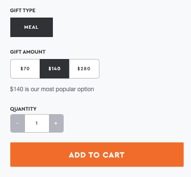Viewport: 191px width, 177px height.
Task: Choose the $70 gift amount
Action: (x=25, y=69)
